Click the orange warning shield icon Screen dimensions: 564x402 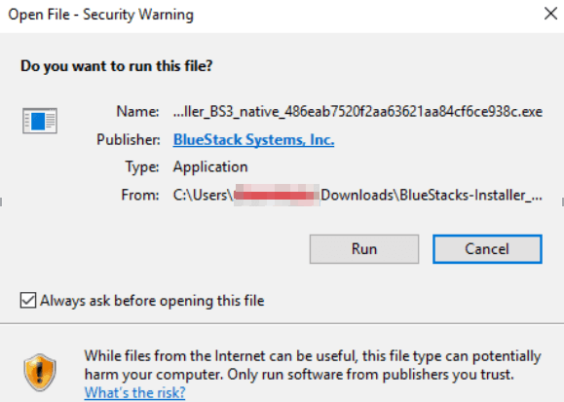[40, 373]
